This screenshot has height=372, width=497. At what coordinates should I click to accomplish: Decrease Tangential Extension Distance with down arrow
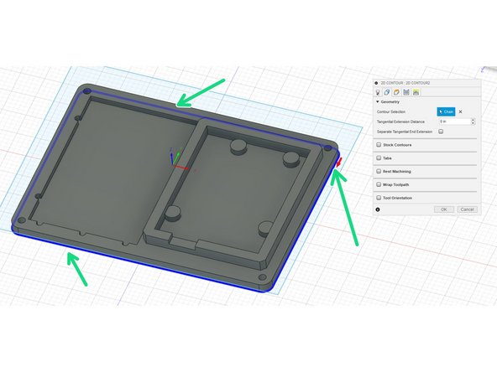pos(473,123)
